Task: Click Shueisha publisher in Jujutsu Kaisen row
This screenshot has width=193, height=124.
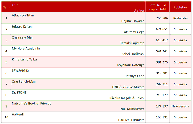Action: coord(181,29)
